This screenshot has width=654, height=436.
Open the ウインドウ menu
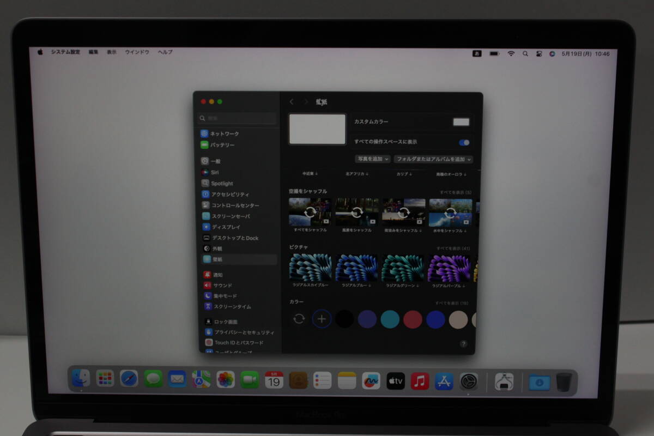(x=137, y=52)
